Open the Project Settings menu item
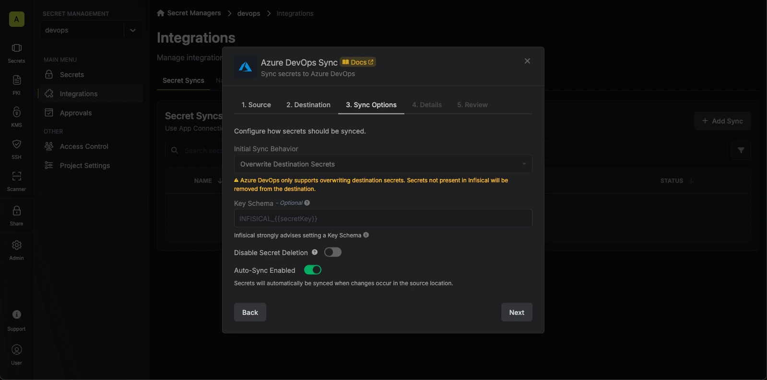The image size is (767, 380). [x=91, y=166]
